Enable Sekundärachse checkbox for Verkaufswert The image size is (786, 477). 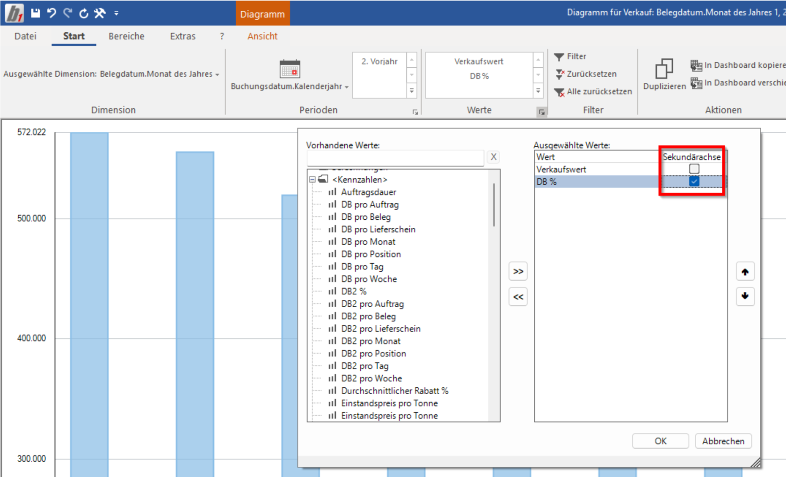click(694, 169)
